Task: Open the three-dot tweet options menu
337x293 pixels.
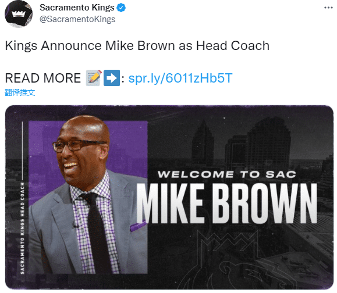Action: [x=328, y=8]
